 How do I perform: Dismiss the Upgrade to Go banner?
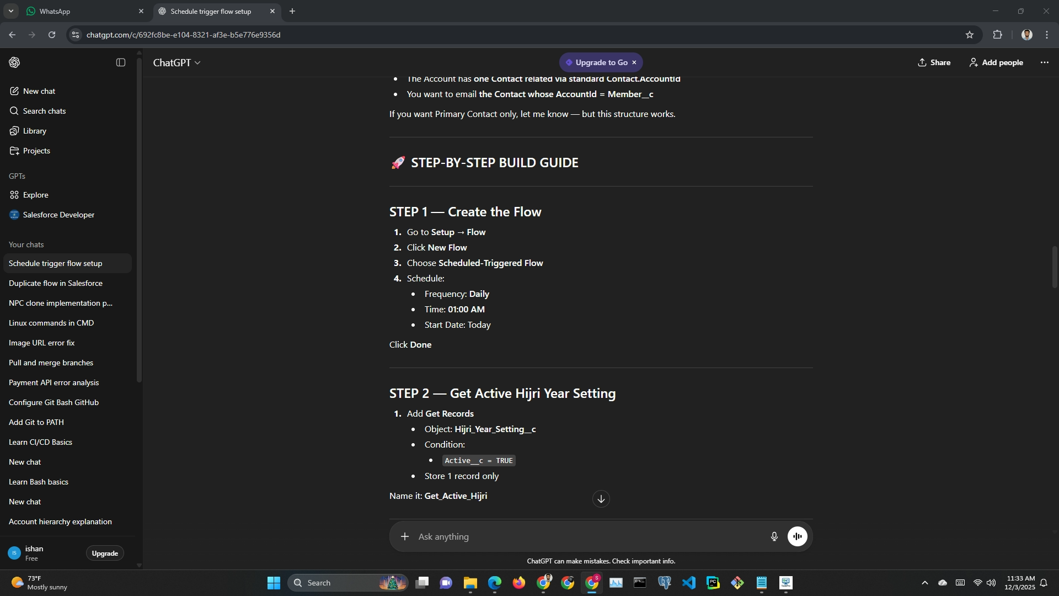[634, 62]
